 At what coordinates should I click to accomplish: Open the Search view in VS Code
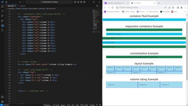click(x=2, y=11)
